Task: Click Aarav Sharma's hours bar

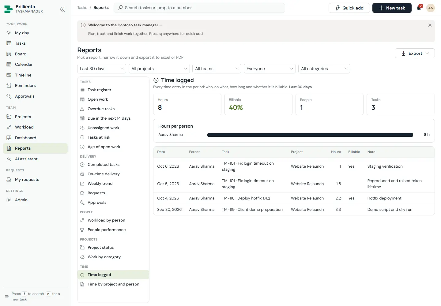Action: 310,135
